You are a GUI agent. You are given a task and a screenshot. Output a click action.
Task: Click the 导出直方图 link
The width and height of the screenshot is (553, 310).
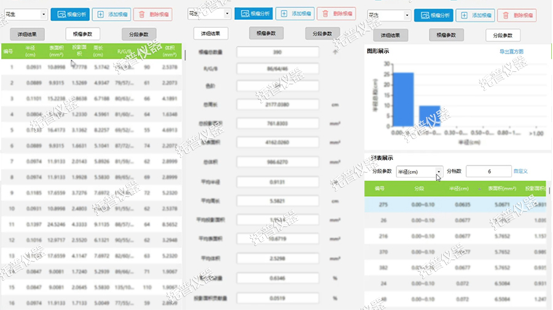511,52
